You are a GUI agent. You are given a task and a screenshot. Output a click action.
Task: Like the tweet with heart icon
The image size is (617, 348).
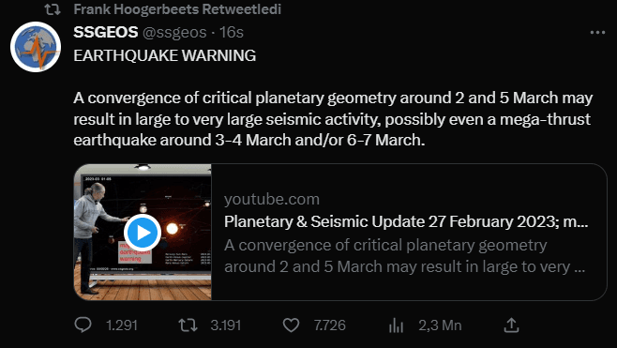pyautogui.click(x=292, y=325)
